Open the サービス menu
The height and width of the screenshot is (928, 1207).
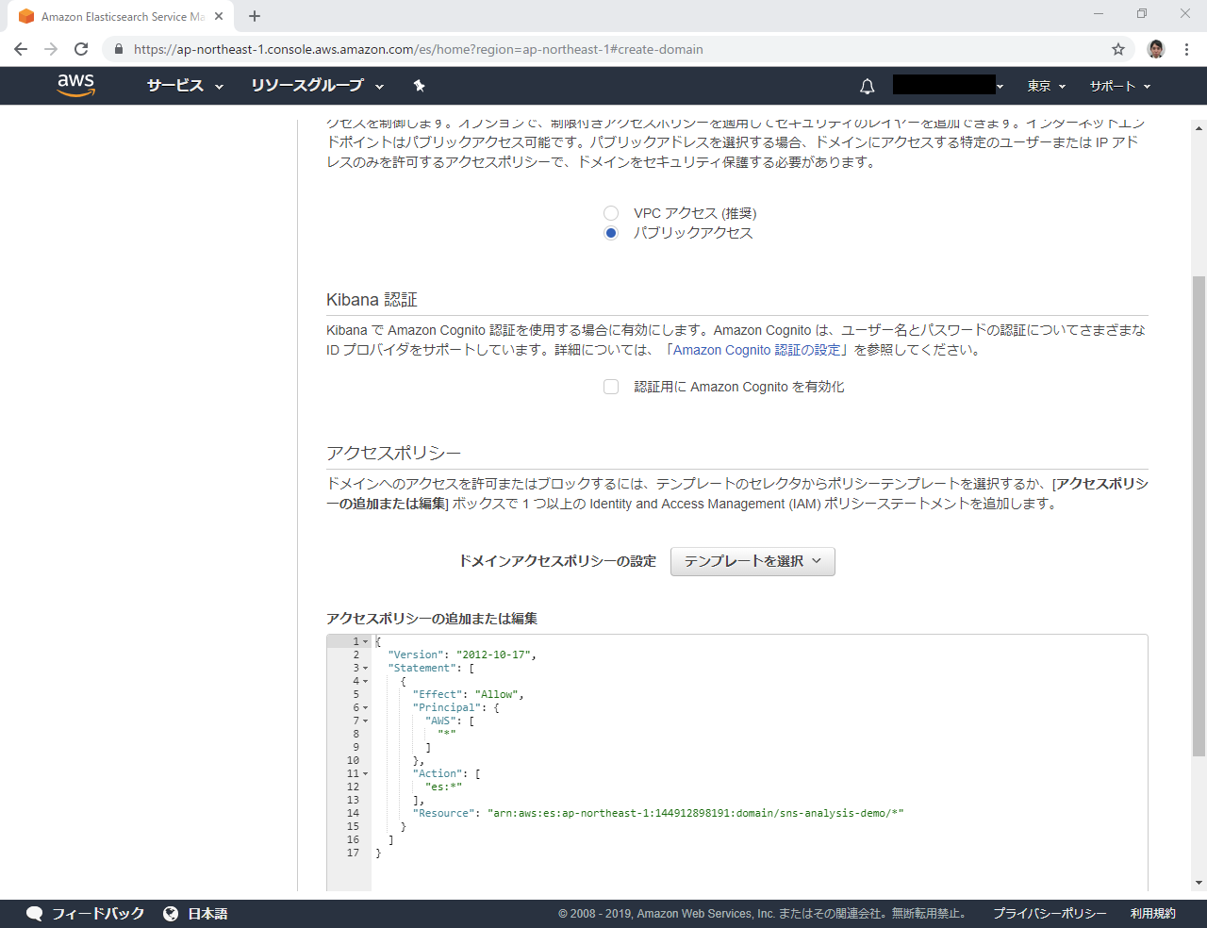[185, 86]
